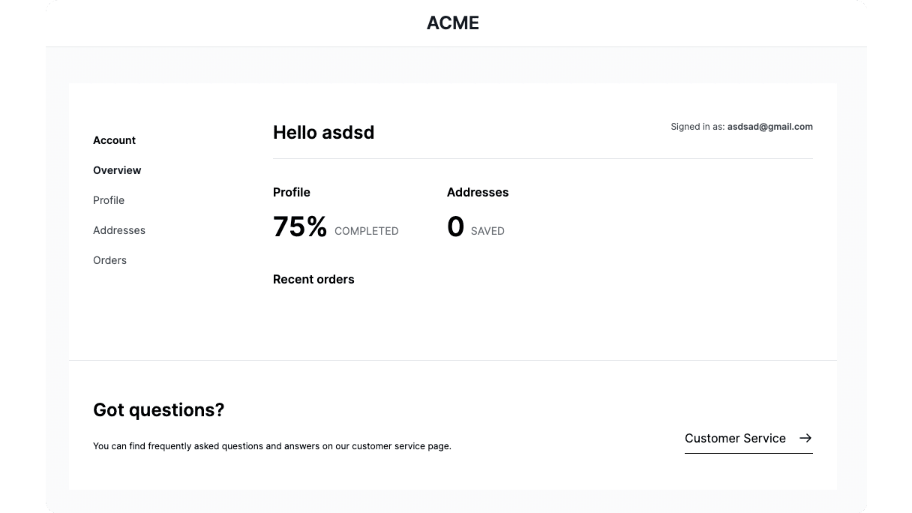912x513 pixels.
Task: Click the 75% profile completion figure
Action: coord(299,226)
